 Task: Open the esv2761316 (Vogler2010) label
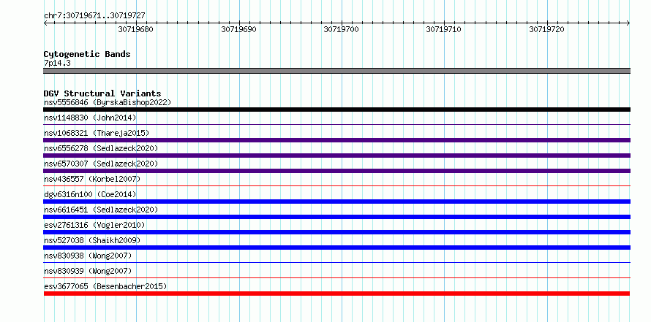(94, 225)
